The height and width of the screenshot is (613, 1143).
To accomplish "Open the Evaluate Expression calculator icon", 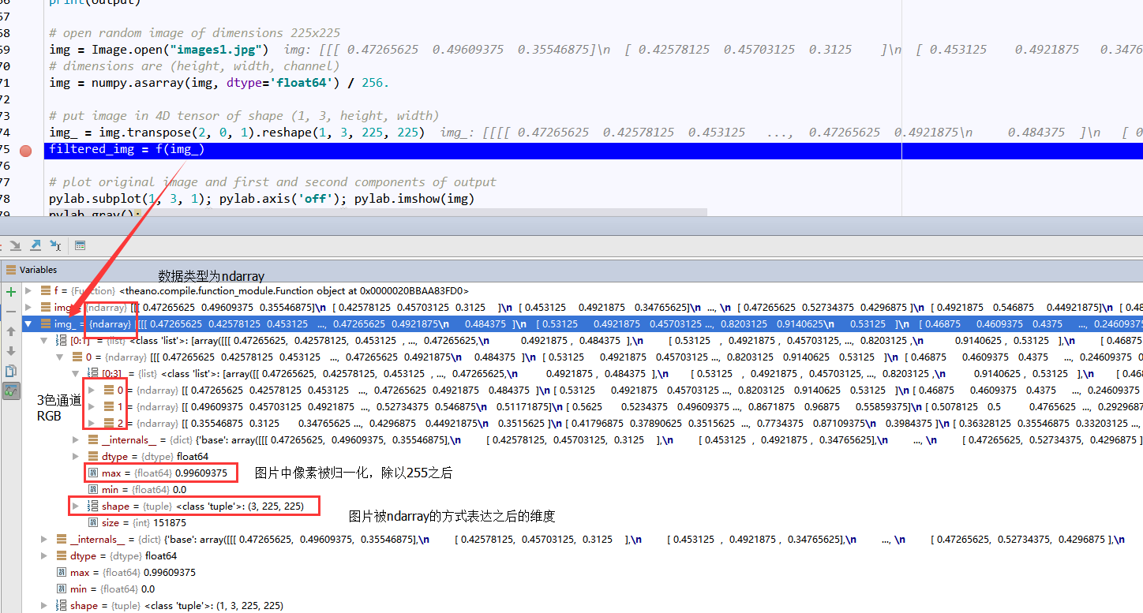I will pyautogui.click(x=80, y=245).
